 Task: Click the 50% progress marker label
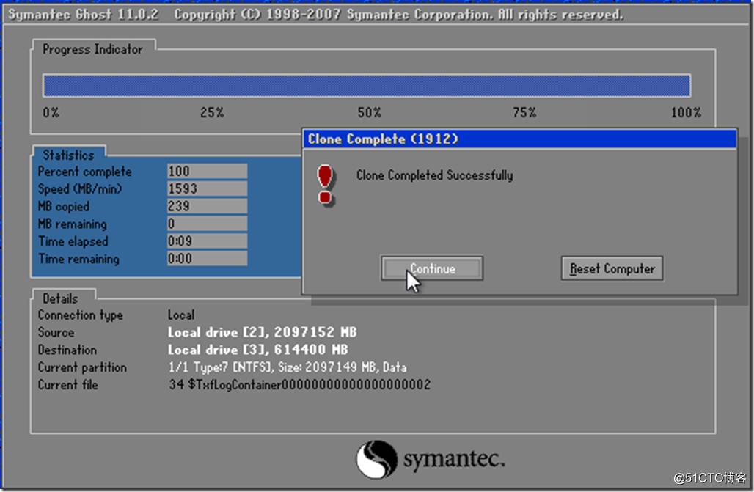coord(369,113)
